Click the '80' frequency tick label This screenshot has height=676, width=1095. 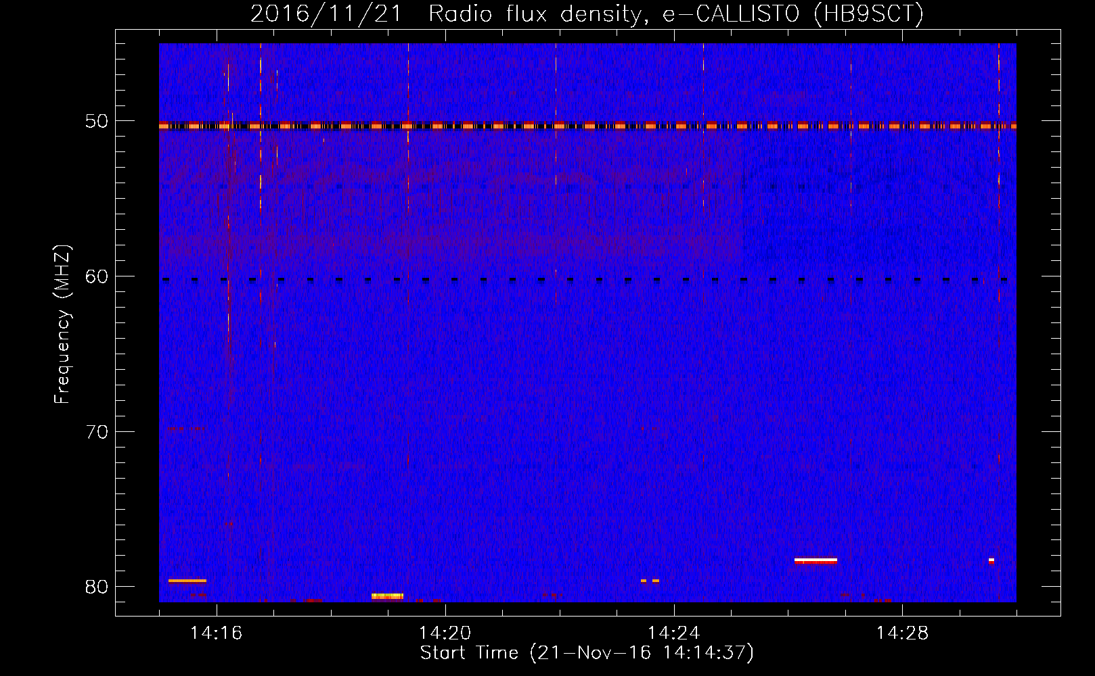coord(96,587)
